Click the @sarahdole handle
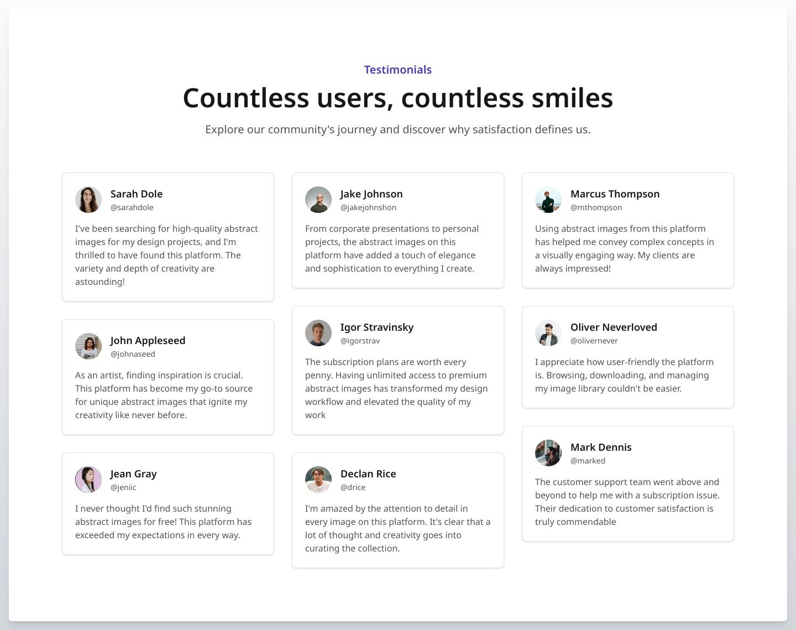 pyautogui.click(x=132, y=207)
